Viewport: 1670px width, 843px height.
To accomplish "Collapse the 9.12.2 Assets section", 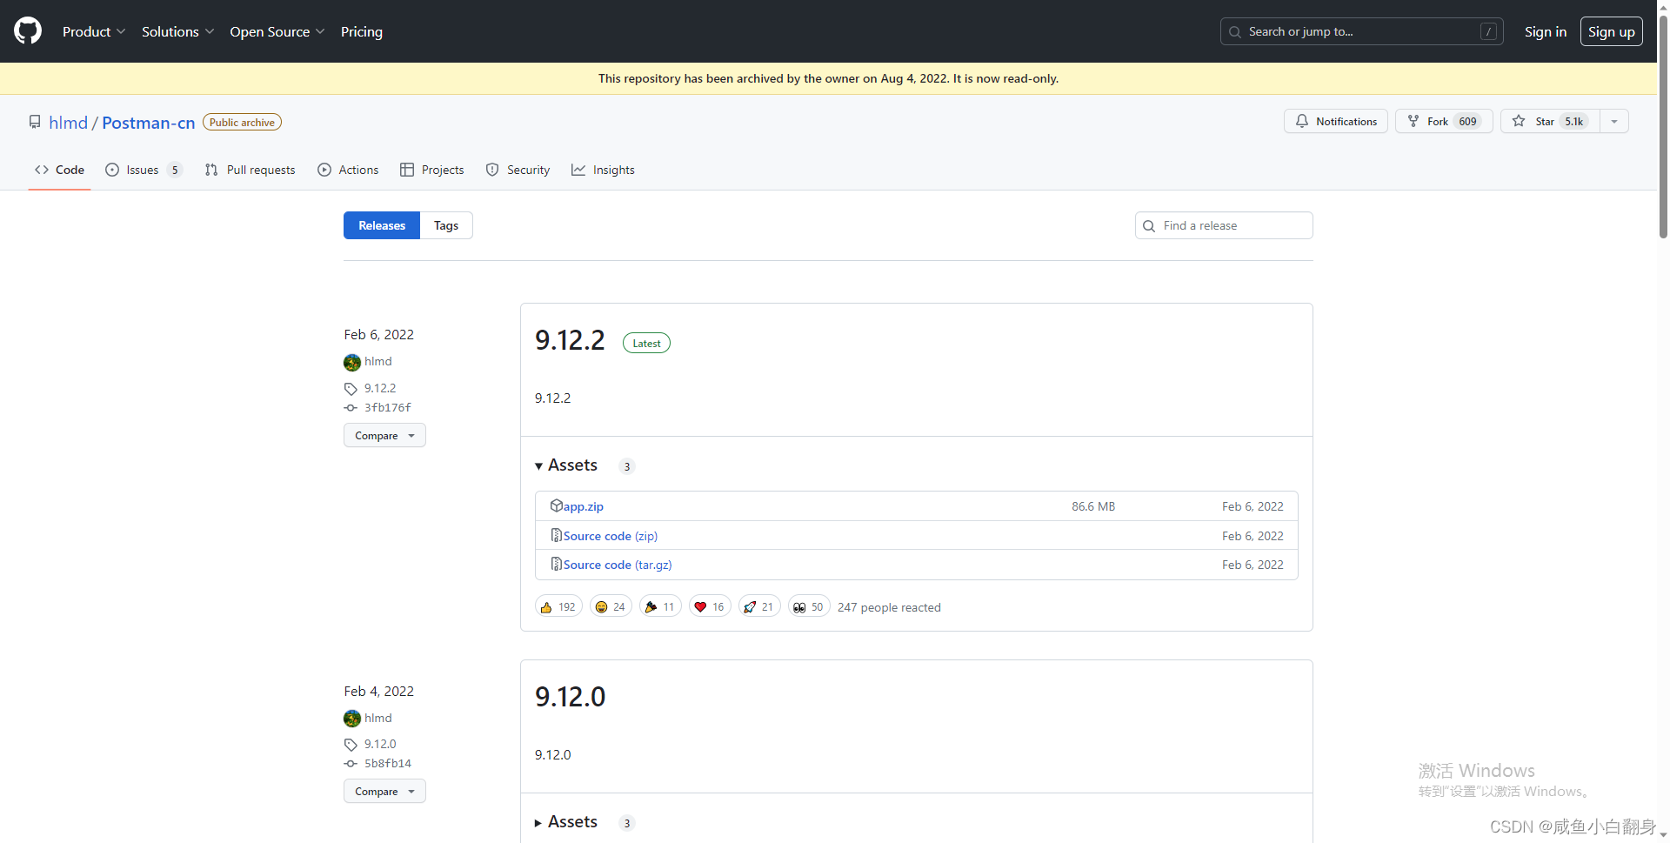I will pyautogui.click(x=566, y=465).
